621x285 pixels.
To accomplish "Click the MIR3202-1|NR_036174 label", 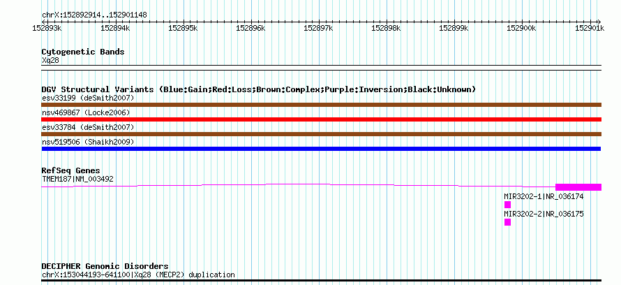I will point(544,196).
